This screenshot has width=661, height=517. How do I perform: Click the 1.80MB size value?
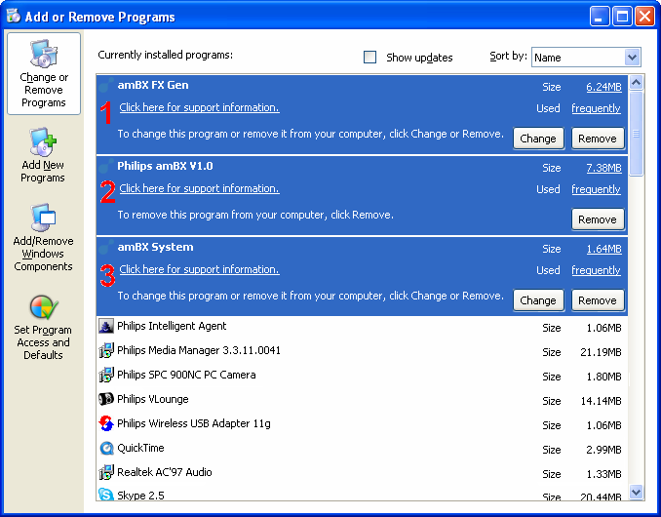(603, 377)
